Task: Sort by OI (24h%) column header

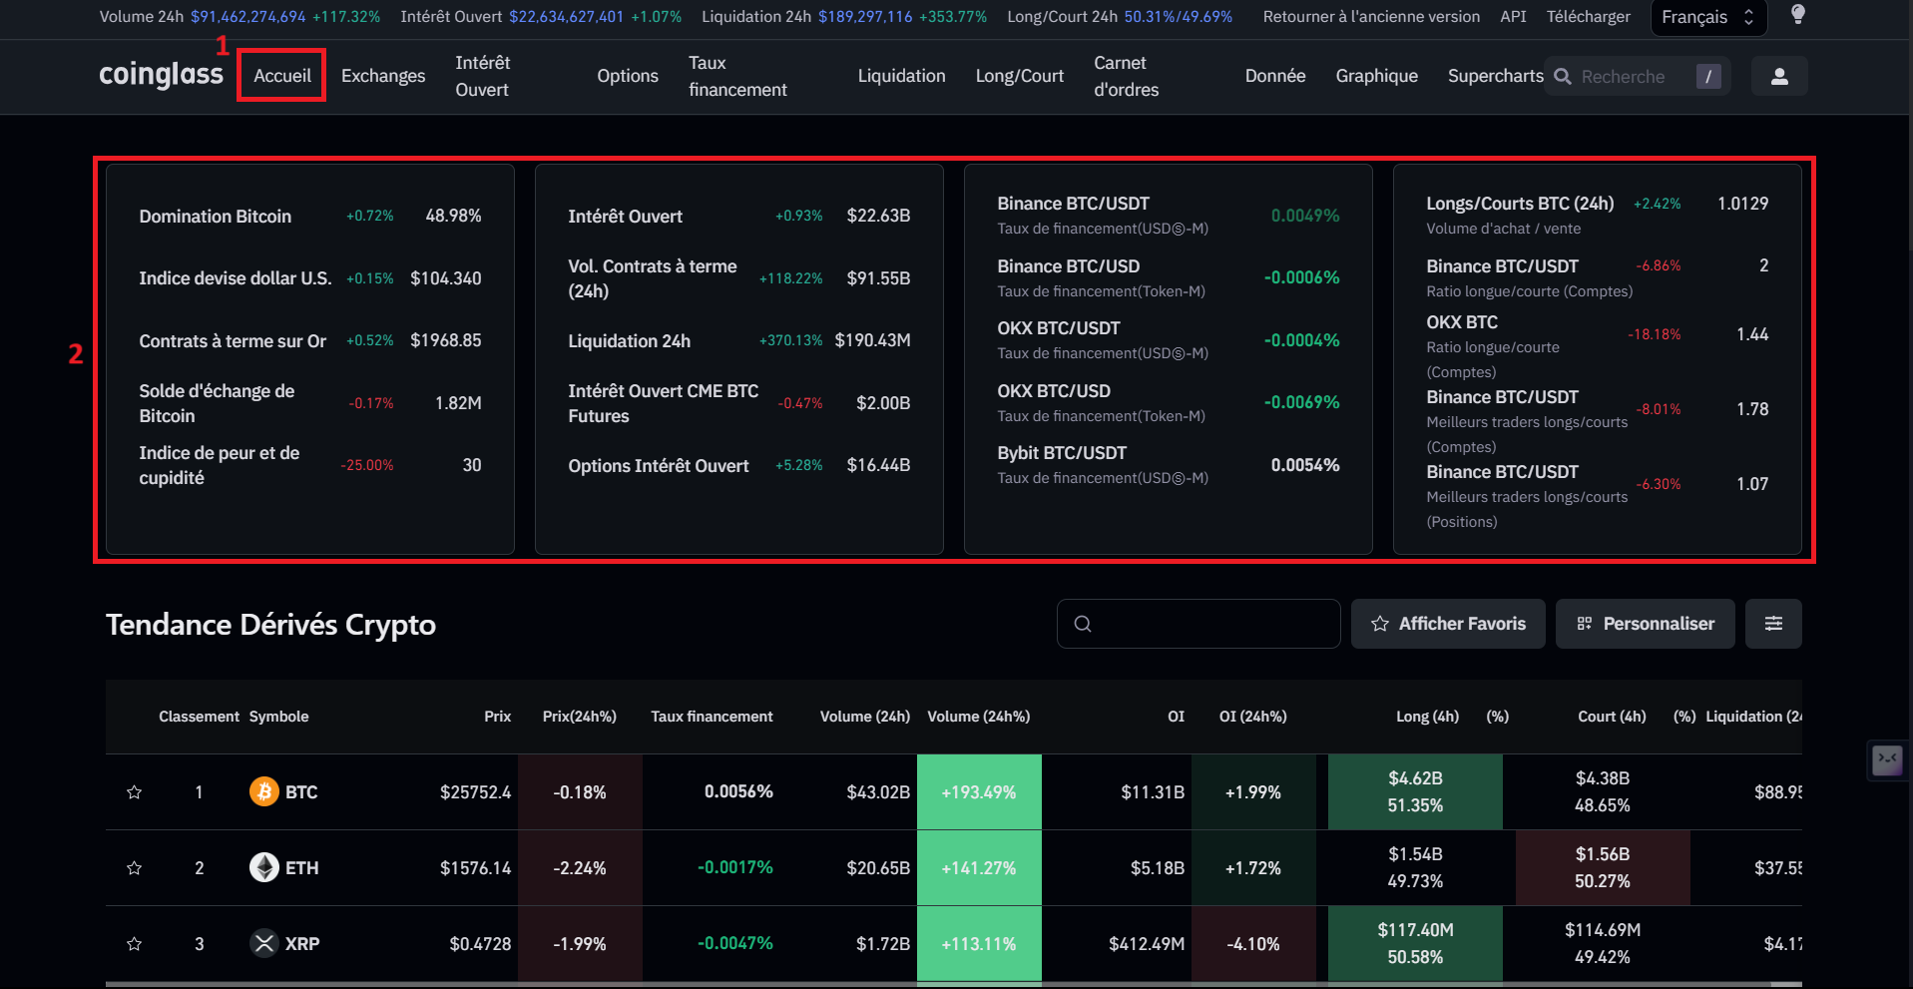Action: [x=1252, y=717]
